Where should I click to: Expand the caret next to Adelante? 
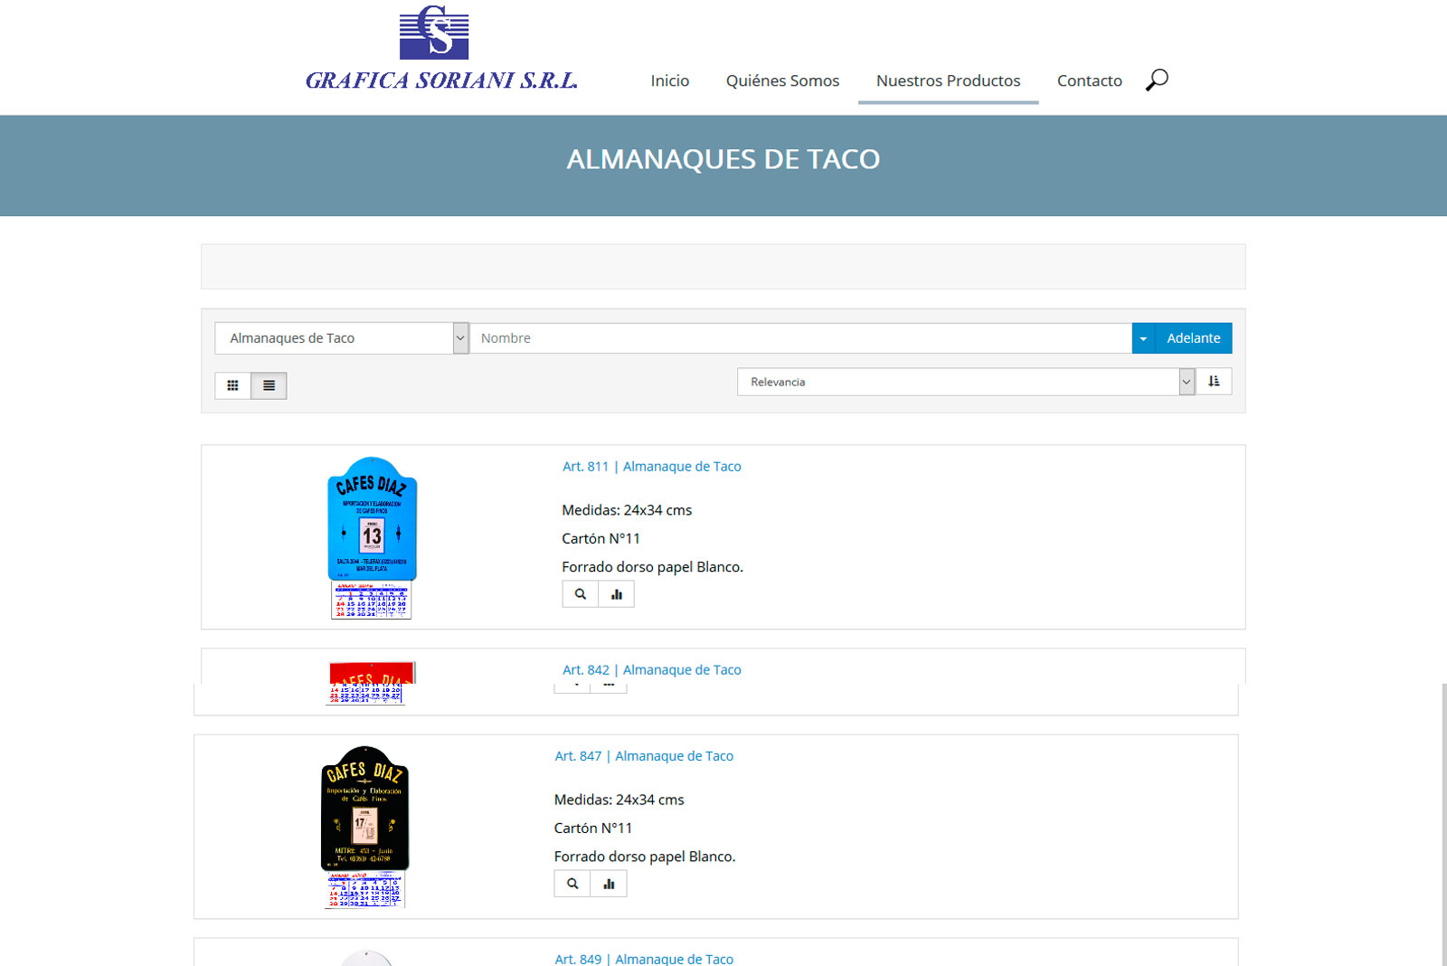point(1143,338)
